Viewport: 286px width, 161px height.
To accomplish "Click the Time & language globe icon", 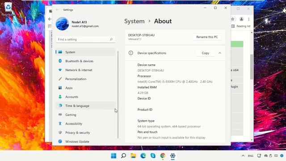I will [60, 106].
